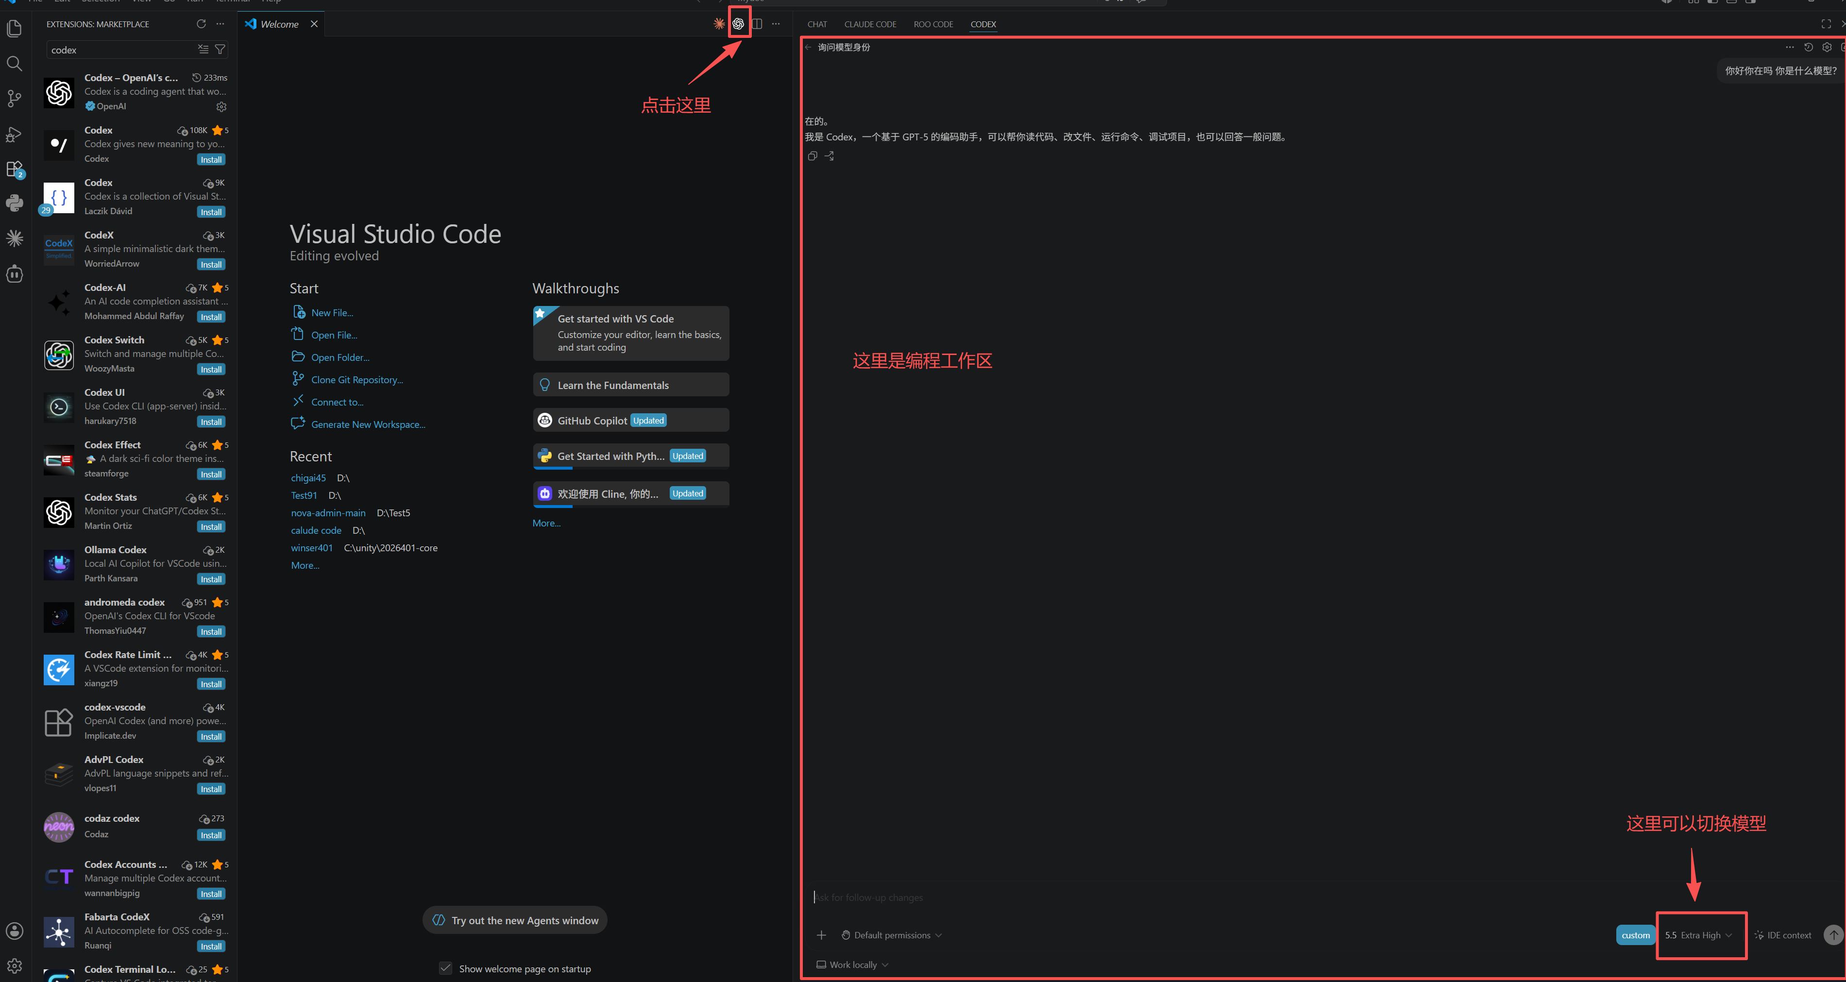Click Clone Git Repository link
This screenshot has height=982, width=1846.
click(x=357, y=379)
